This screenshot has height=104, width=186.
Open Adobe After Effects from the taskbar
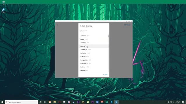pos(78,102)
